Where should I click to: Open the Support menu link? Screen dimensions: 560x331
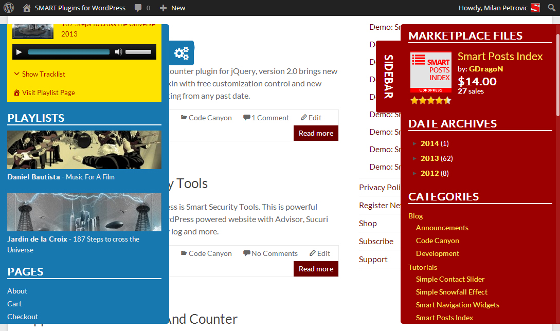click(373, 259)
